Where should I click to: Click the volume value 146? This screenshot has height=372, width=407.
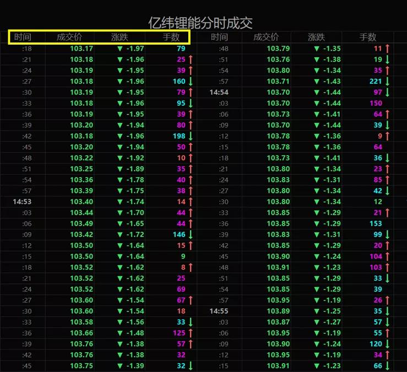point(179,234)
